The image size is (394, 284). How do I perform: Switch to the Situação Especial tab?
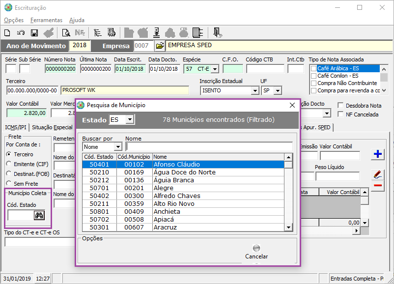tap(52, 127)
